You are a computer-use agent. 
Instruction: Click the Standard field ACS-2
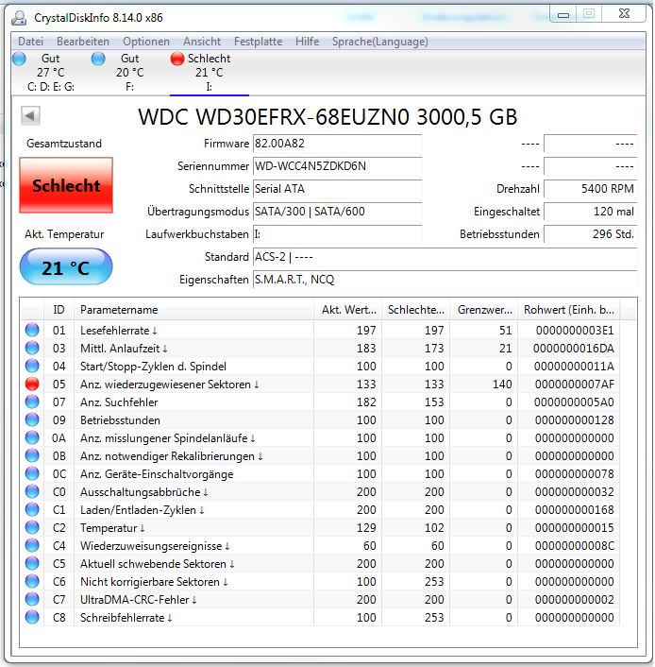point(445,257)
